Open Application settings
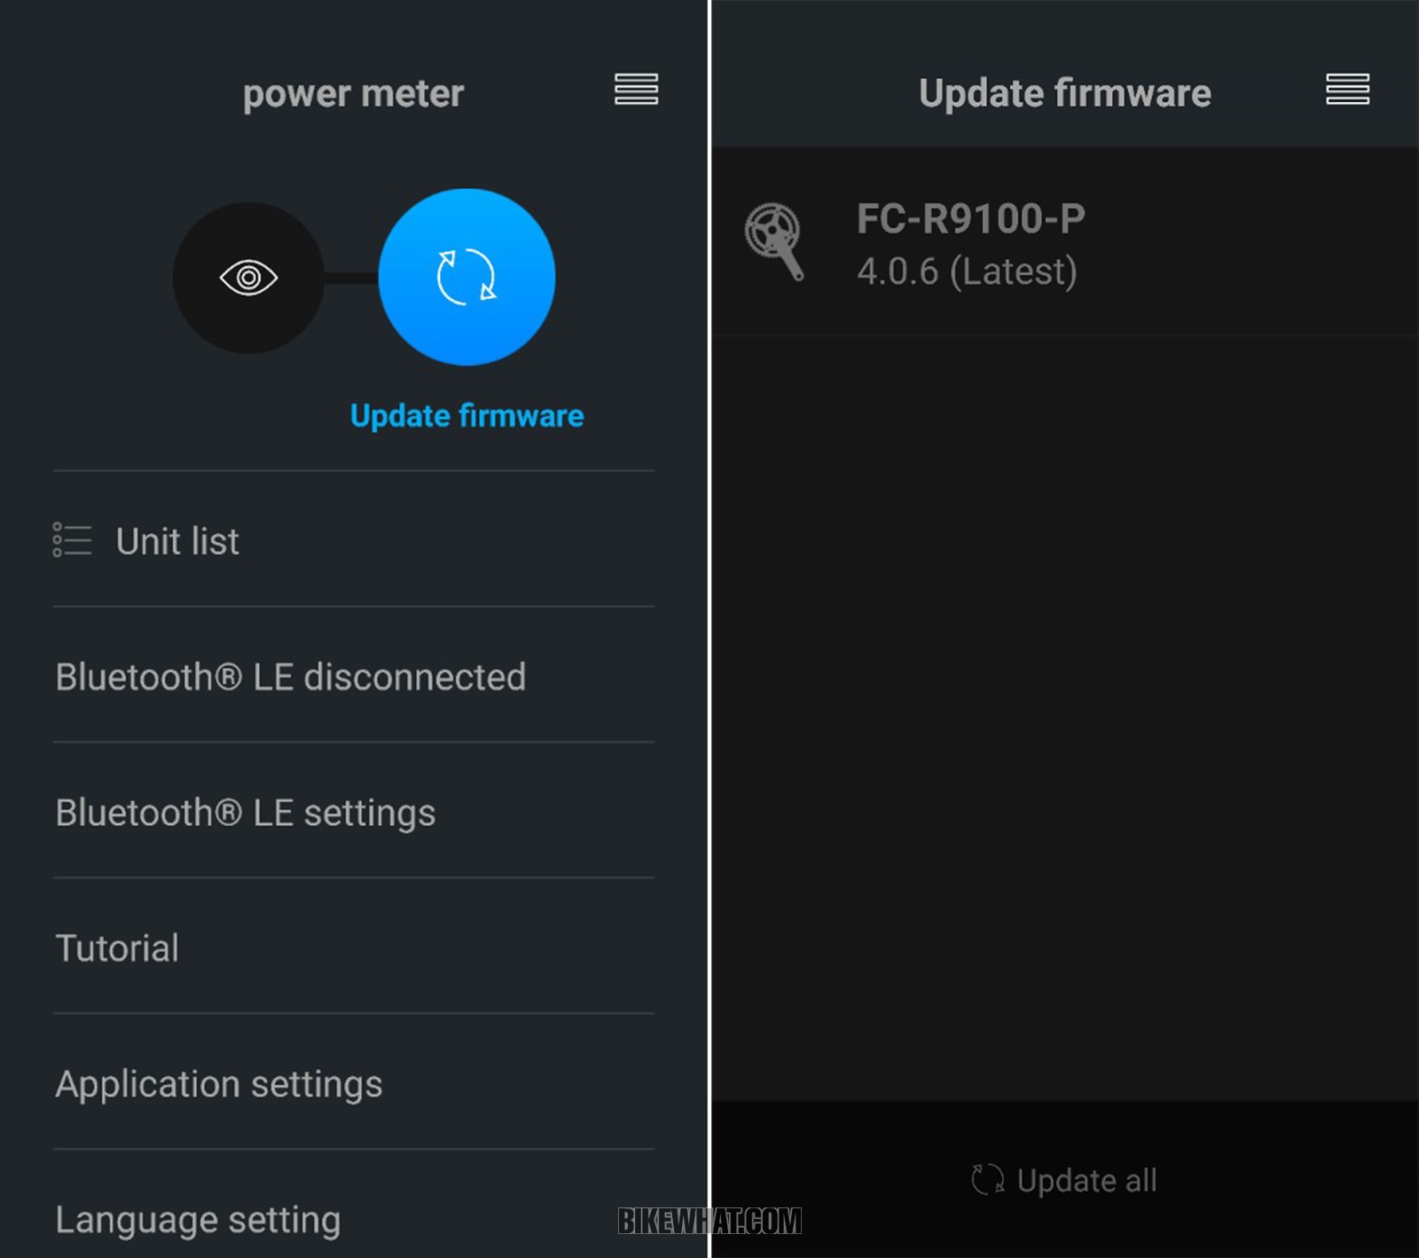 [354, 1083]
